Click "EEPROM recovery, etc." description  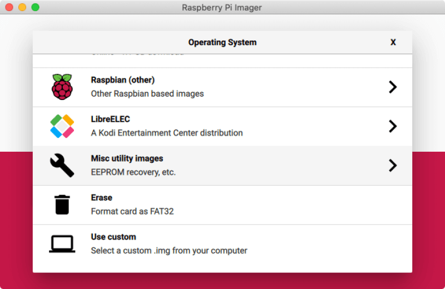[133, 172]
